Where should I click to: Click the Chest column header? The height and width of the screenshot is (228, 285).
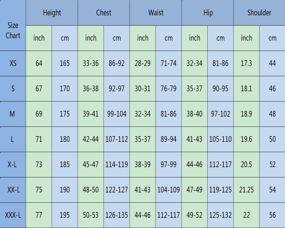(x=104, y=13)
